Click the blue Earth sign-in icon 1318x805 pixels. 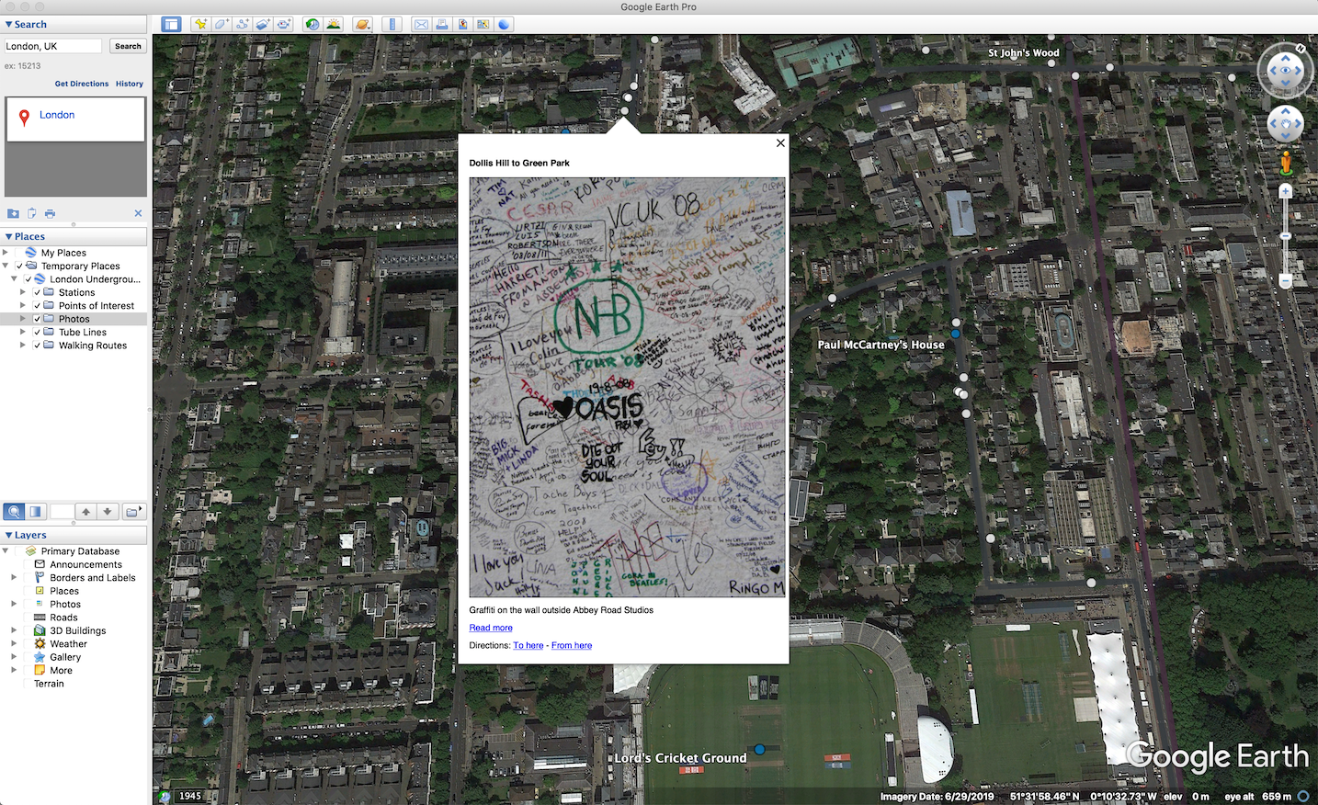coord(504,24)
